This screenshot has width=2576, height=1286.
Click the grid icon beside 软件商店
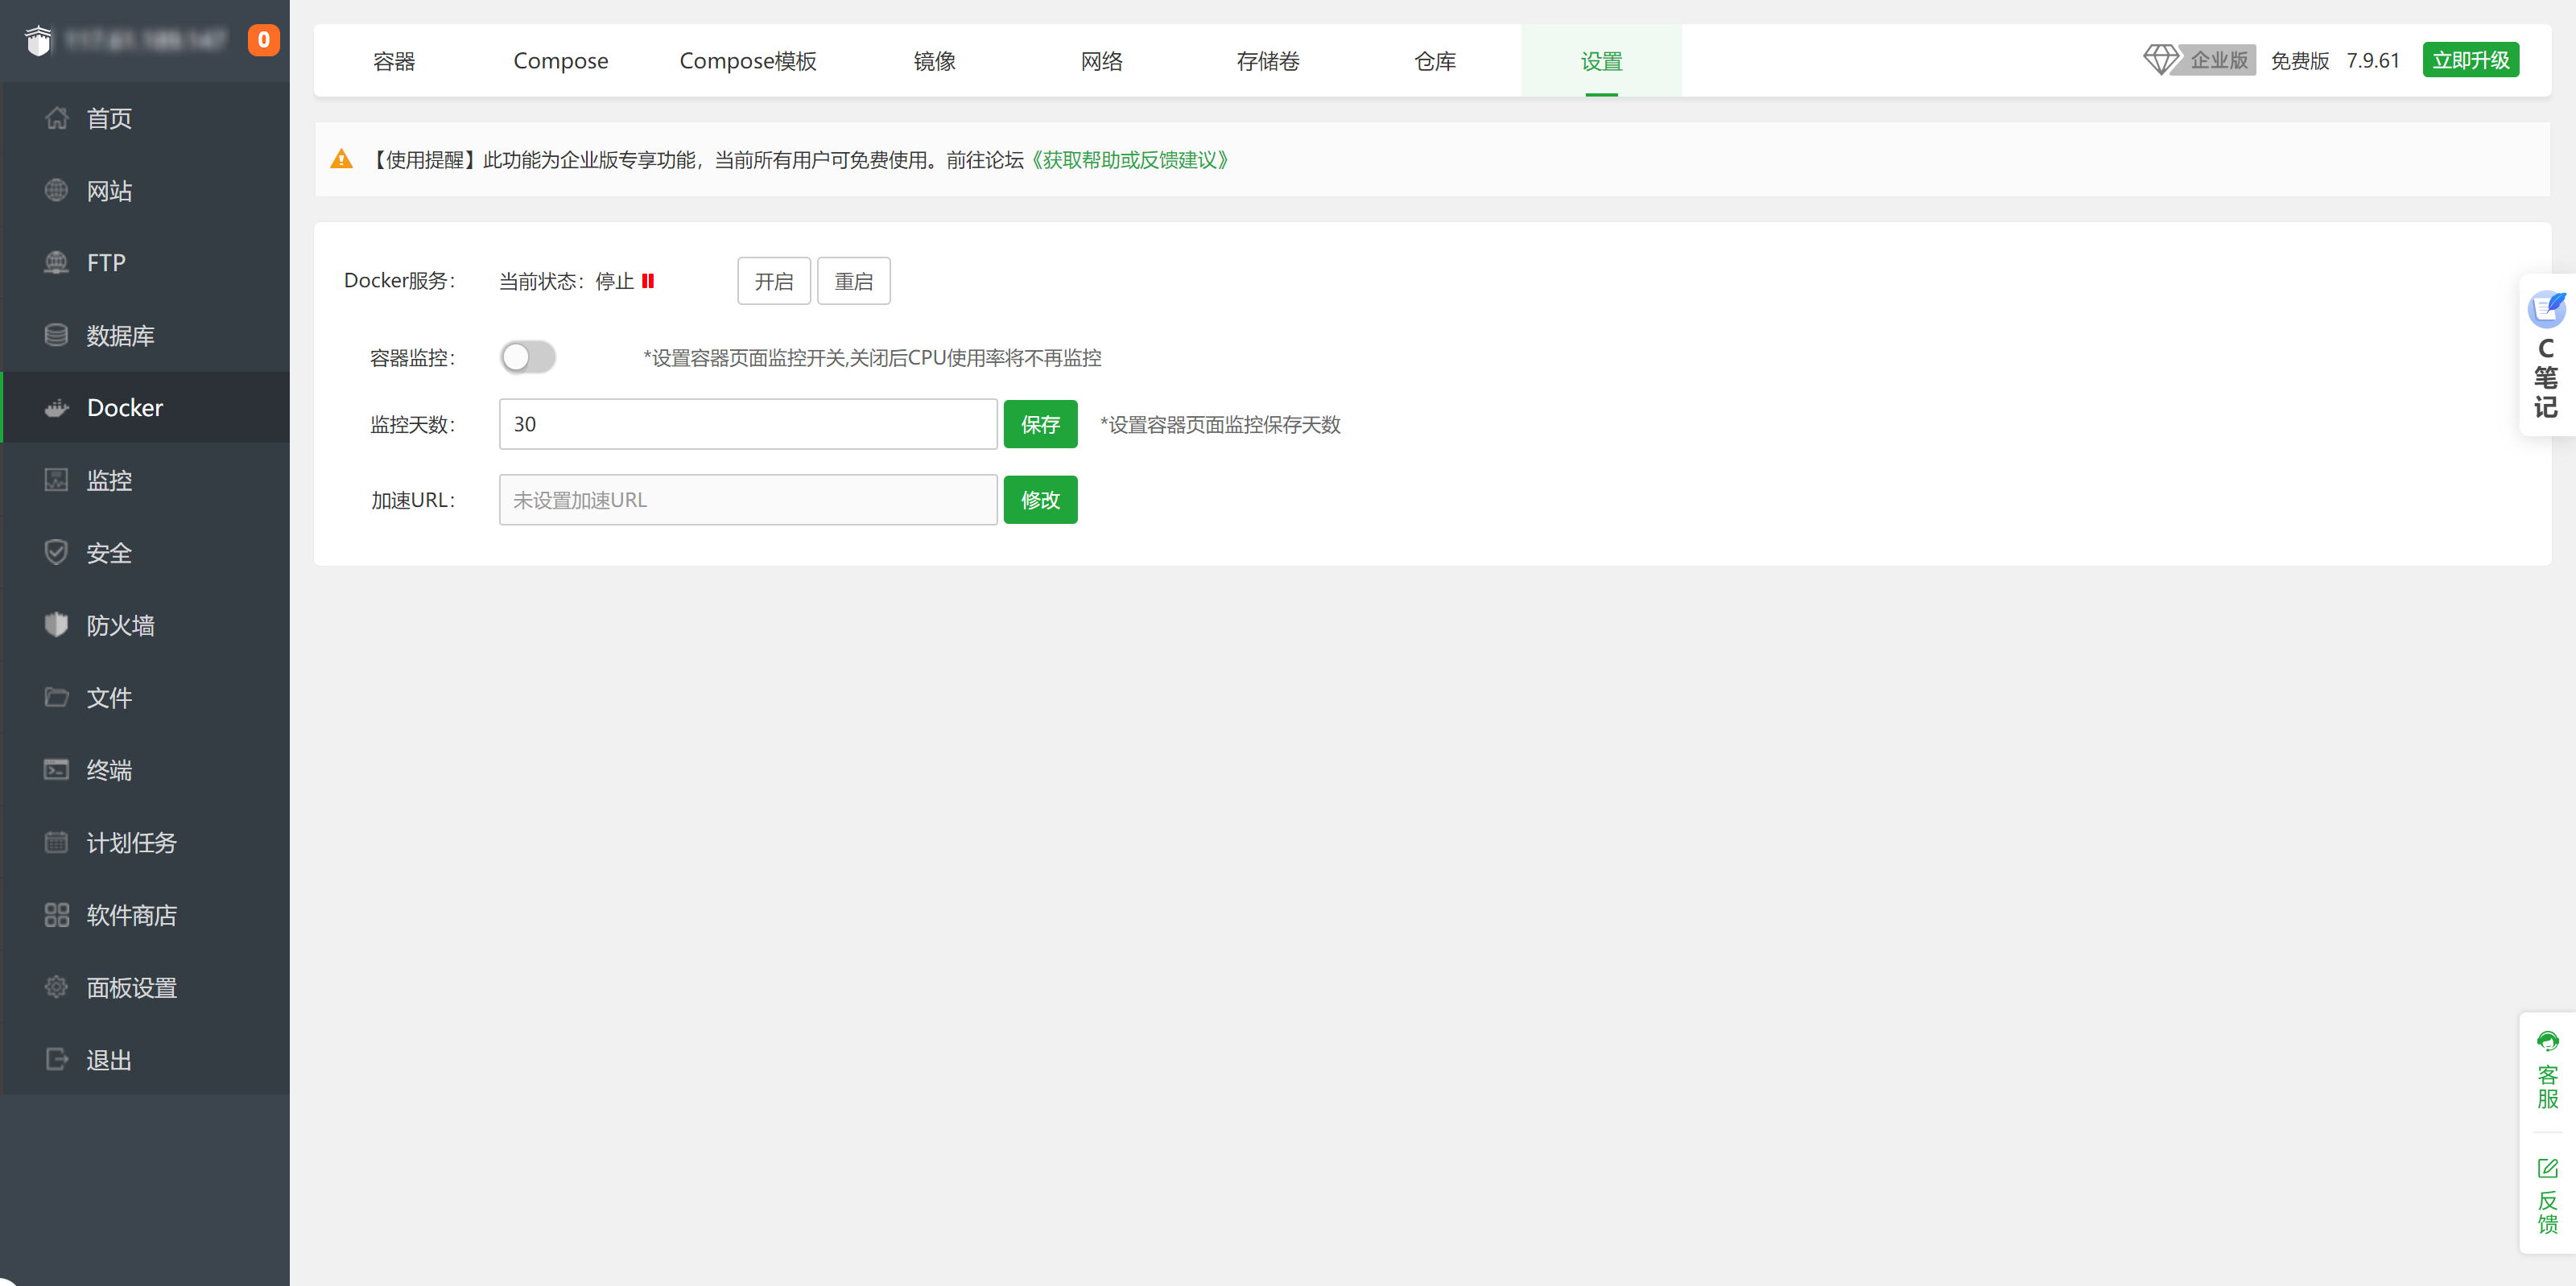tap(56, 915)
